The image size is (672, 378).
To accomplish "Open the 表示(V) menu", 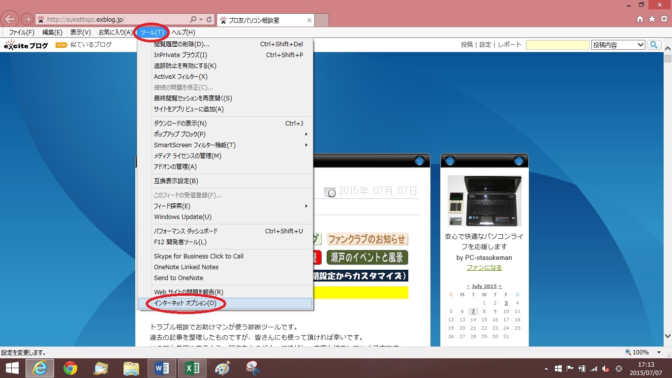I will pos(81,32).
